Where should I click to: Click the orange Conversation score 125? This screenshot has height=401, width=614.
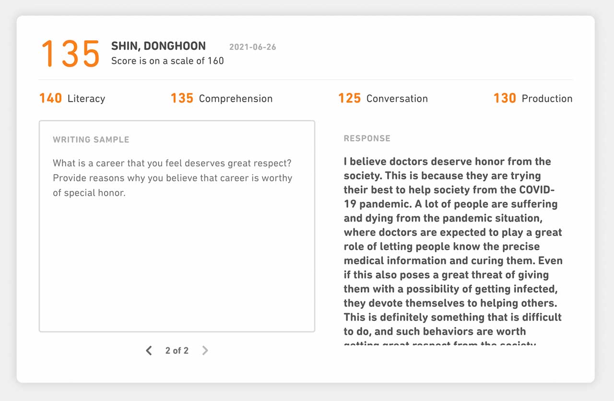coord(349,98)
